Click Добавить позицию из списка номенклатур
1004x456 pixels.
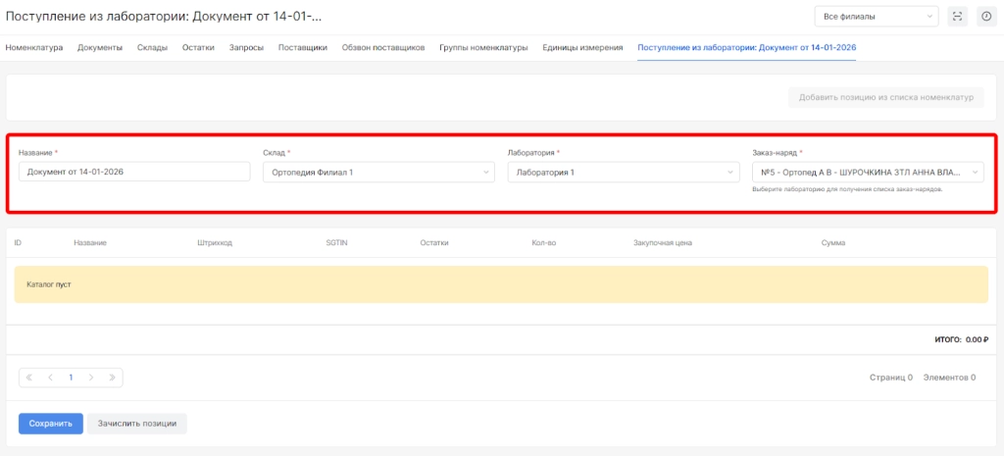click(x=885, y=97)
